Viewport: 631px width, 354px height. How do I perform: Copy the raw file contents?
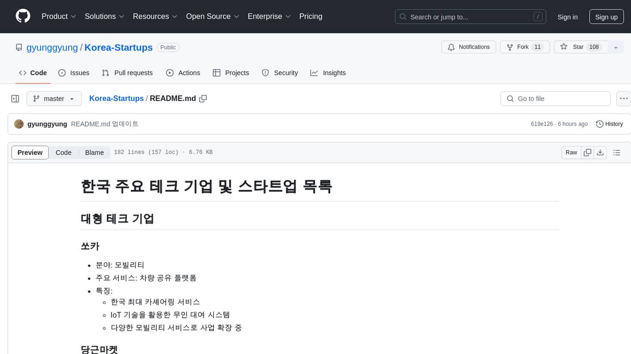tap(587, 152)
